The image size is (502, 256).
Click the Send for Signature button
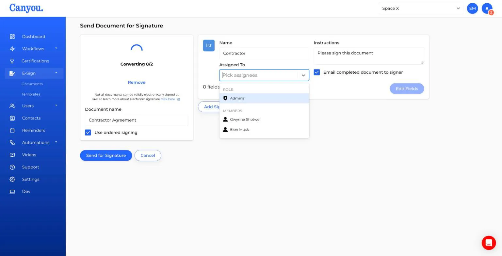tap(106, 155)
